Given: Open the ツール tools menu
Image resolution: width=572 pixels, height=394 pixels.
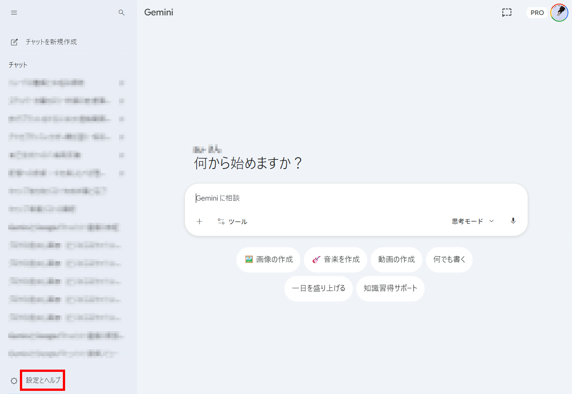Looking at the screenshot, I should click(x=232, y=221).
